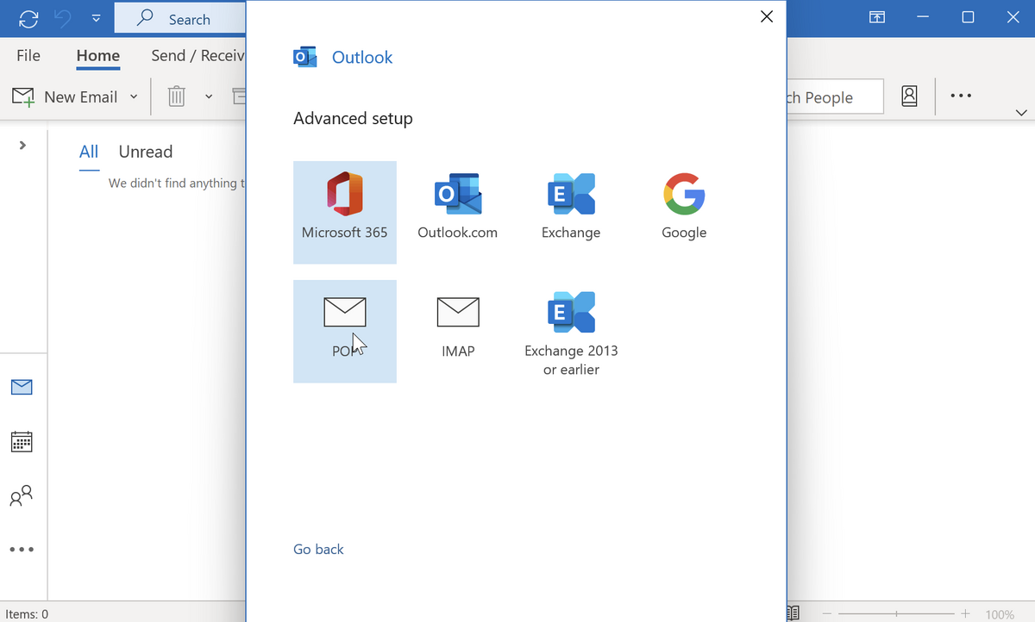Select Microsoft 365 account type
Viewport: 1035px width, 622px height.
[x=344, y=212]
